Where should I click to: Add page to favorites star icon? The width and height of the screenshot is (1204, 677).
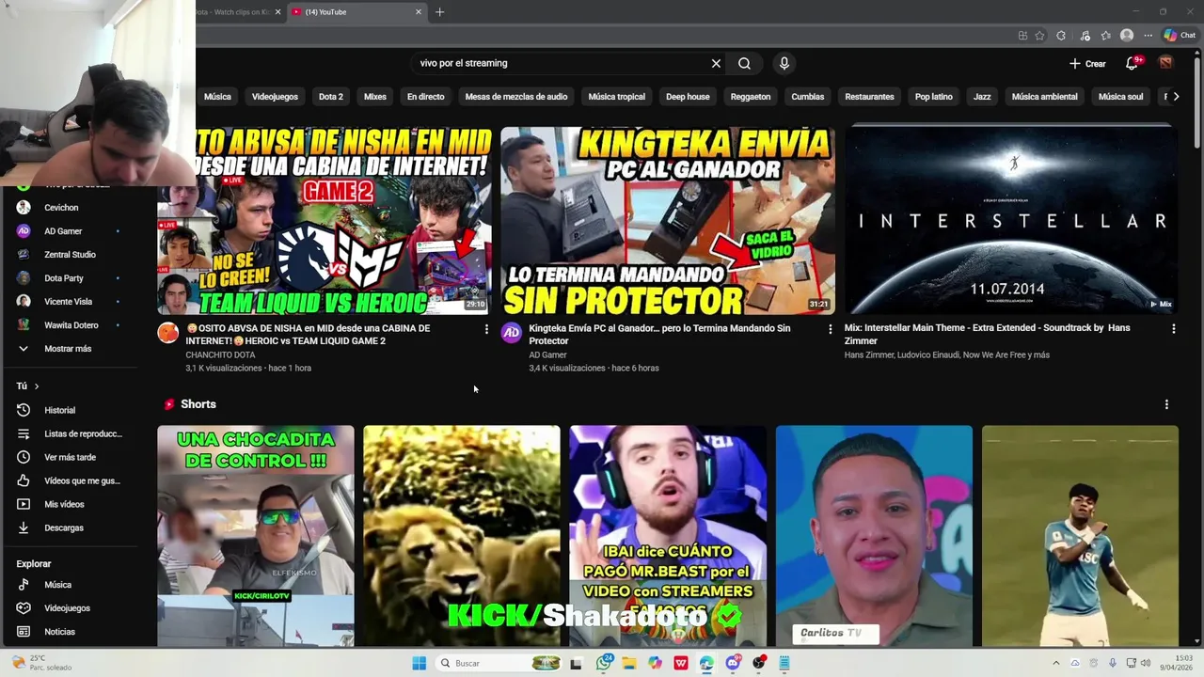1039,36
